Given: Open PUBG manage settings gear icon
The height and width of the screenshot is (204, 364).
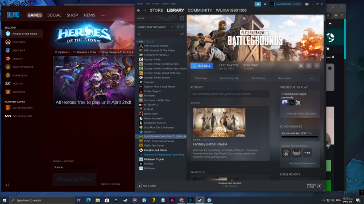Looking at the screenshot, I should [x=301, y=66].
